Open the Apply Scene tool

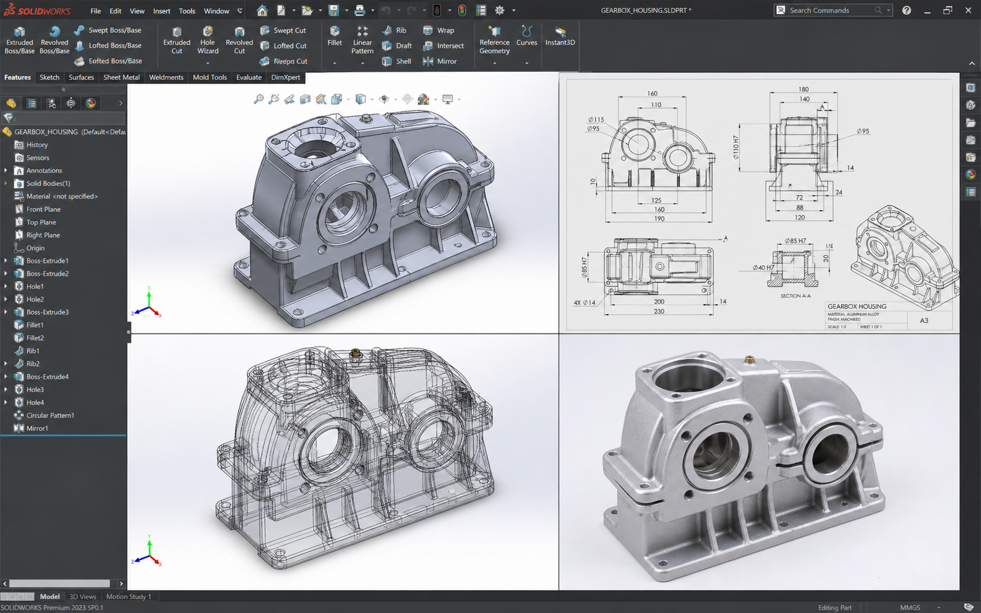(424, 99)
